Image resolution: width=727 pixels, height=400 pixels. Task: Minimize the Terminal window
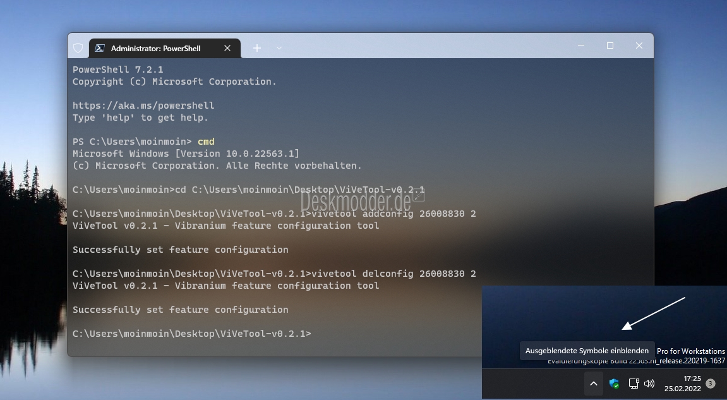(x=581, y=45)
